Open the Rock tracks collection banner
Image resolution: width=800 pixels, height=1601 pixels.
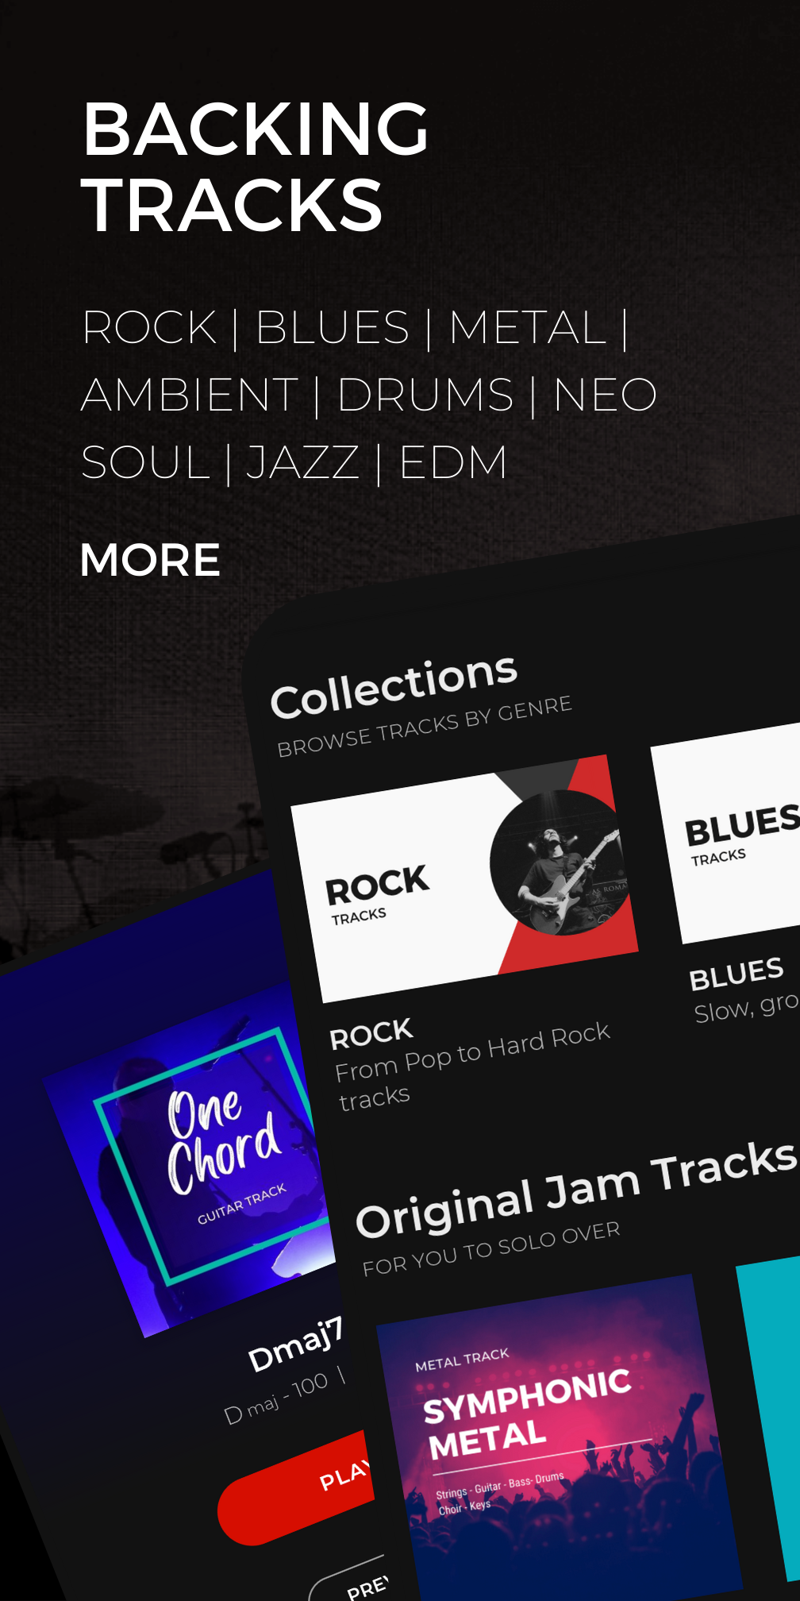tap(465, 878)
